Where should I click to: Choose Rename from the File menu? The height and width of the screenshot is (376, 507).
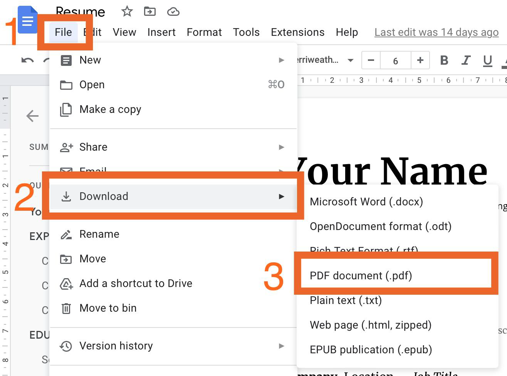point(173,234)
